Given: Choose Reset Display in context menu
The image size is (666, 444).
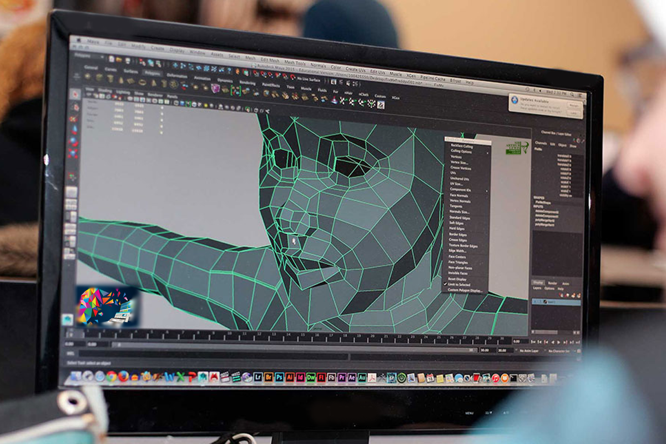Looking at the screenshot, I should [x=457, y=279].
